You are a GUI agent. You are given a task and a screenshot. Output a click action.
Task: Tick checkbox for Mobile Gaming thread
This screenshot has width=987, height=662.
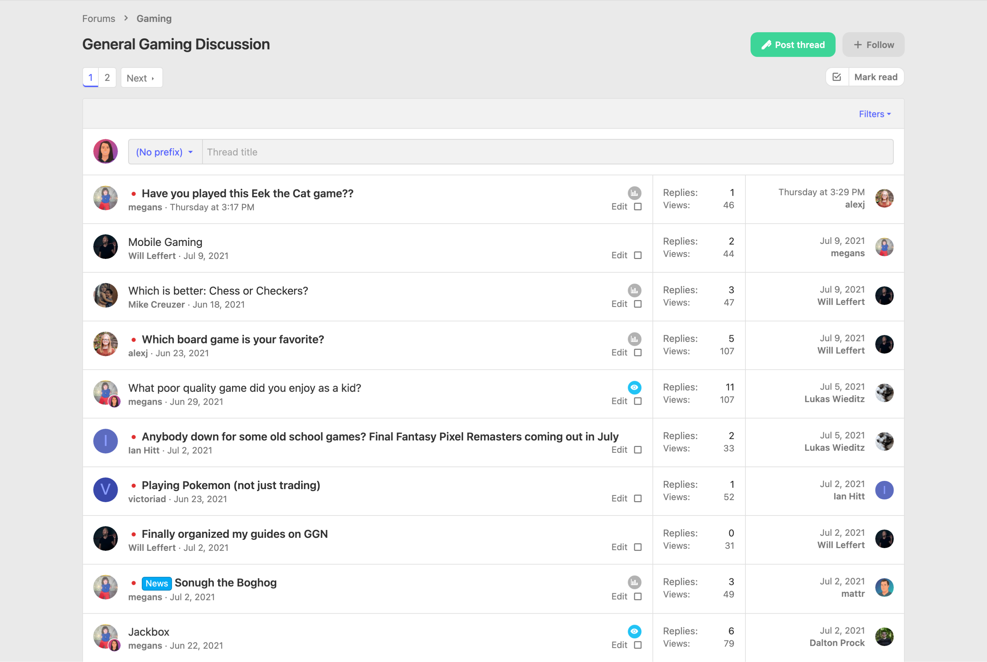638,256
